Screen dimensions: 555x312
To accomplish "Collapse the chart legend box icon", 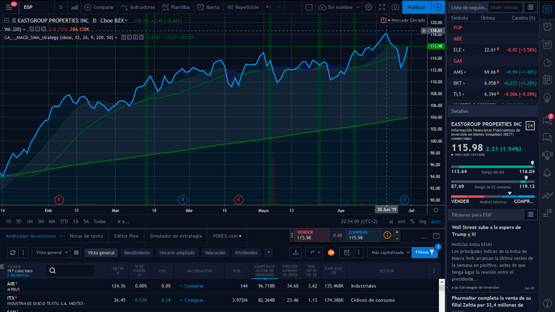I will point(6,21).
